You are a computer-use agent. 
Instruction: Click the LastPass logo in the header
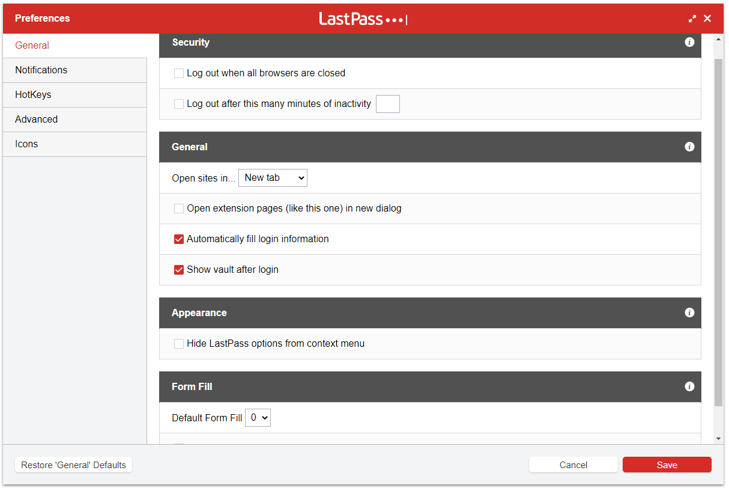click(363, 18)
